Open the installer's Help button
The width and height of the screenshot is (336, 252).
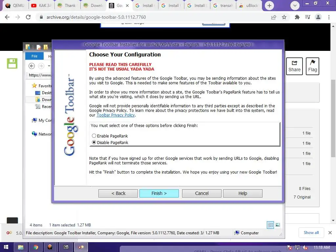[243, 193]
